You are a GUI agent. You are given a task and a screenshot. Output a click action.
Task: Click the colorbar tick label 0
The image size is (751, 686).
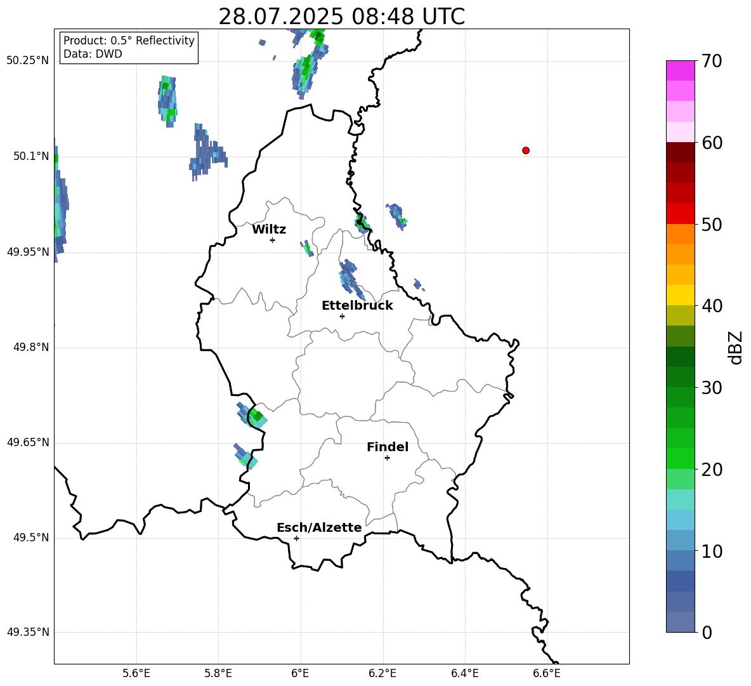[x=707, y=632]
